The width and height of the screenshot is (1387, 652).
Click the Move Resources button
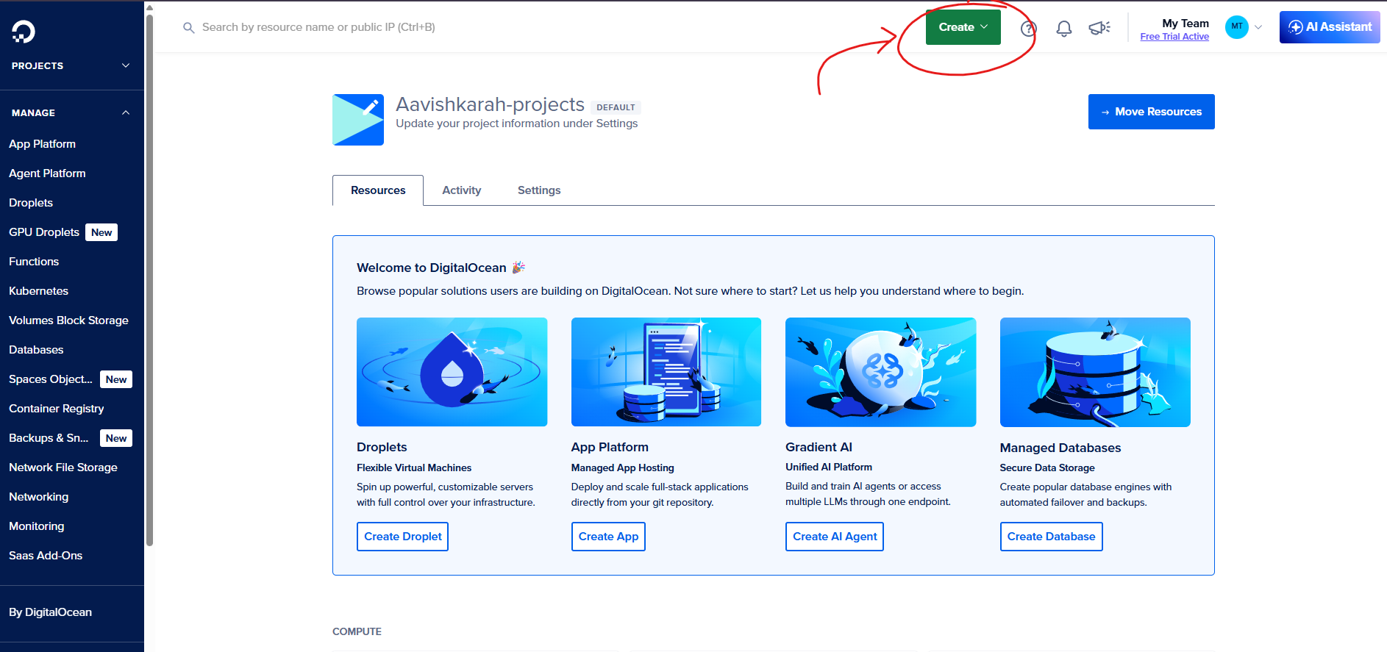coord(1151,112)
